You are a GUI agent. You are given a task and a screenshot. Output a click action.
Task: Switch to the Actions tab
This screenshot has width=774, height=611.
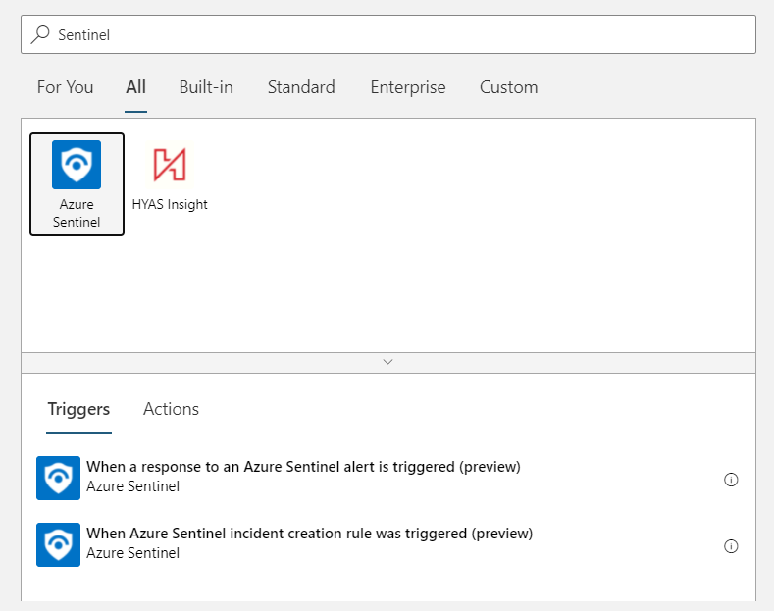click(x=171, y=409)
